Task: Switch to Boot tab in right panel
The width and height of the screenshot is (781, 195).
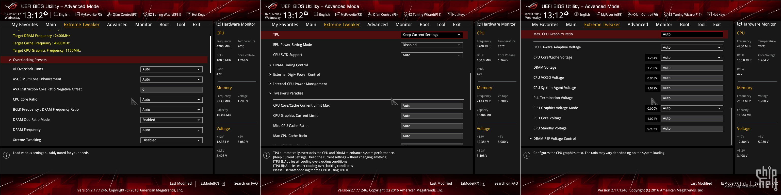Action: pos(685,25)
